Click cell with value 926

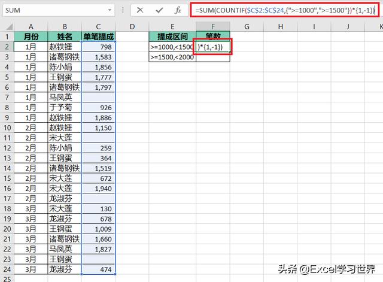point(98,108)
